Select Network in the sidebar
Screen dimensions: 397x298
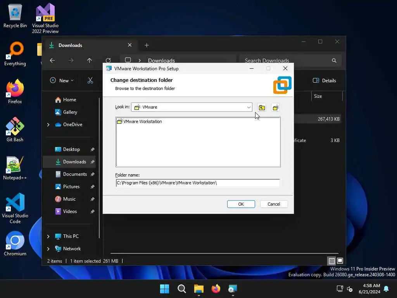(x=68, y=249)
